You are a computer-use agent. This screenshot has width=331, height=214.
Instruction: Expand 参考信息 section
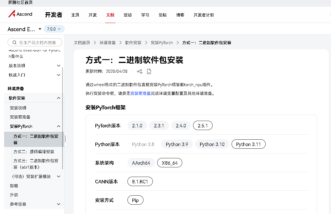pos(59,204)
